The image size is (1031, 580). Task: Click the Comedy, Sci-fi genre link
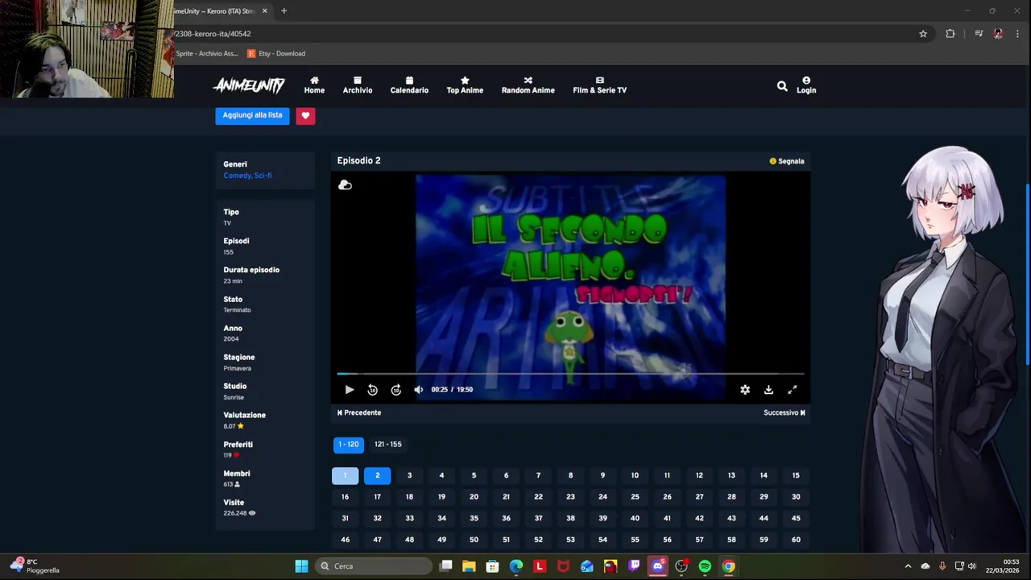pos(247,176)
